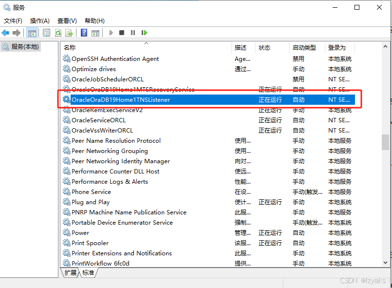The height and width of the screenshot is (288, 392).
Task: Click the gear icon of OracleVssWriterORCL
Action: tap(67, 130)
